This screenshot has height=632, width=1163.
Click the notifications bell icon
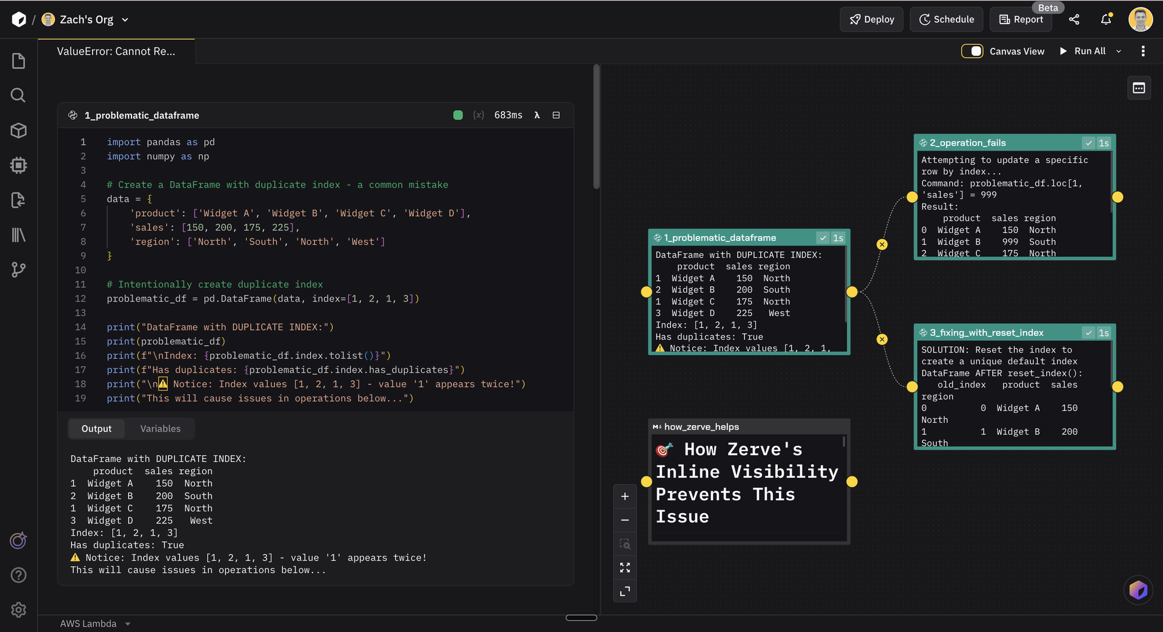click(x=1105, y=19)
